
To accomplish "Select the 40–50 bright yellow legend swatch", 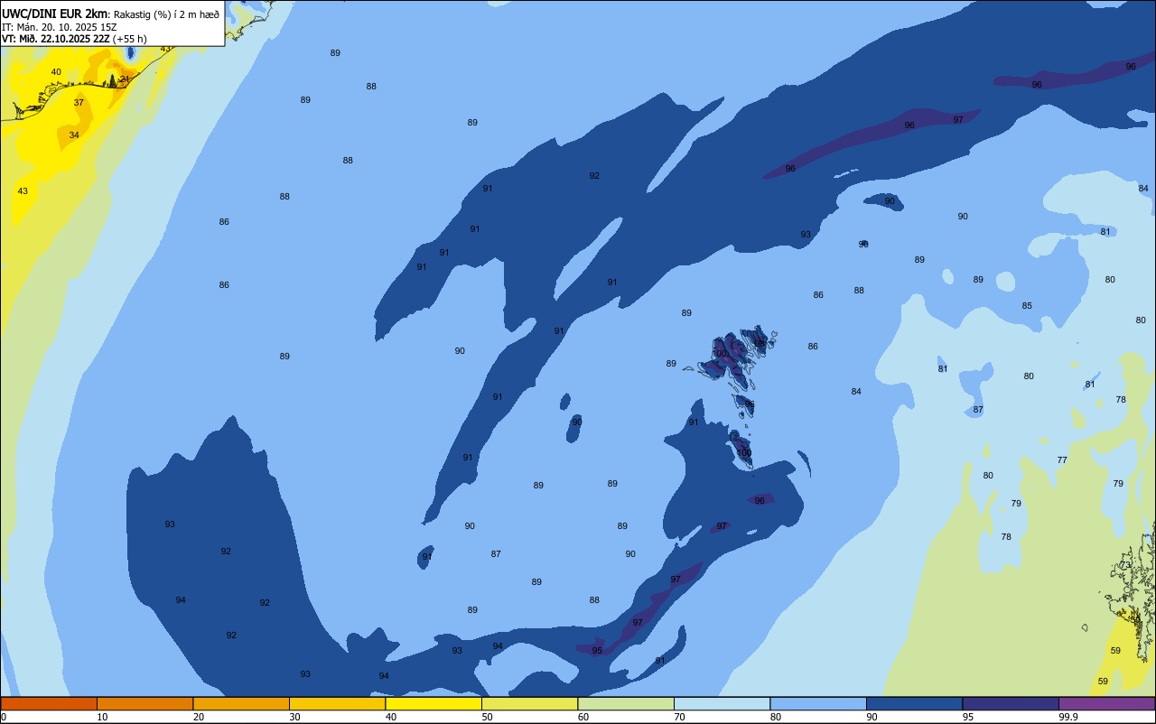I will tap(433, 704).
